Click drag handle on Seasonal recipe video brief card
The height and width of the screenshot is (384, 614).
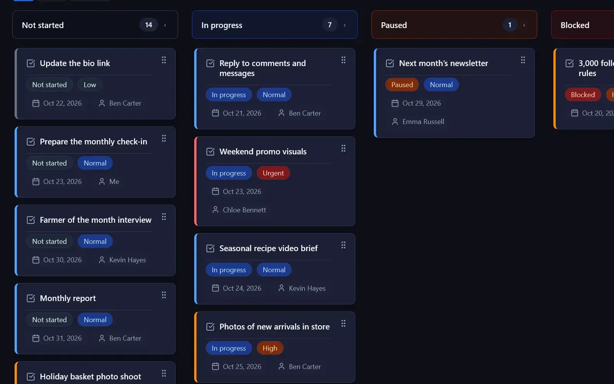(x=343, y=245)
